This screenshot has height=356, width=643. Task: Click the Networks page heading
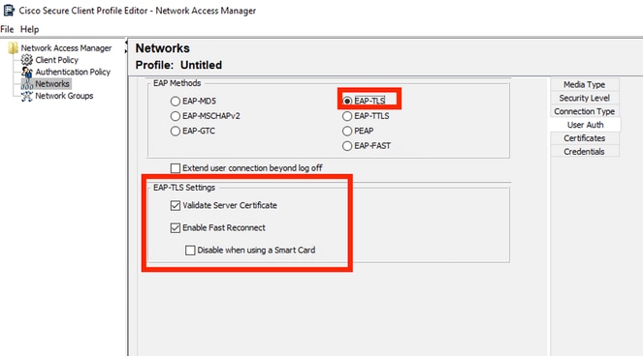[x=162, y=48]
